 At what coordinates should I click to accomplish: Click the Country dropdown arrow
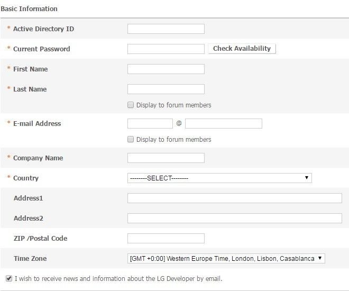tap(307, 178)
